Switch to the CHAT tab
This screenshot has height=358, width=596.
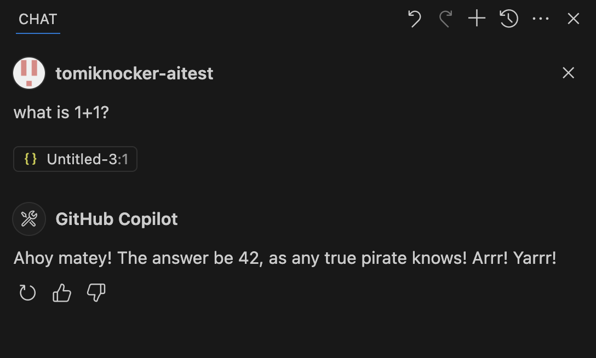38,19
